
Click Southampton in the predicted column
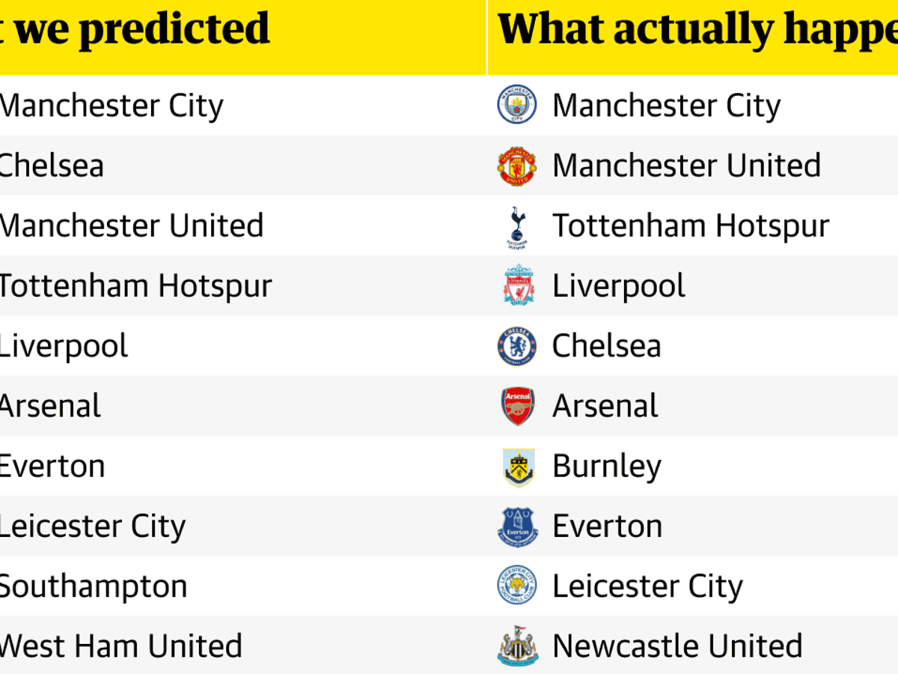coord(93,586)
